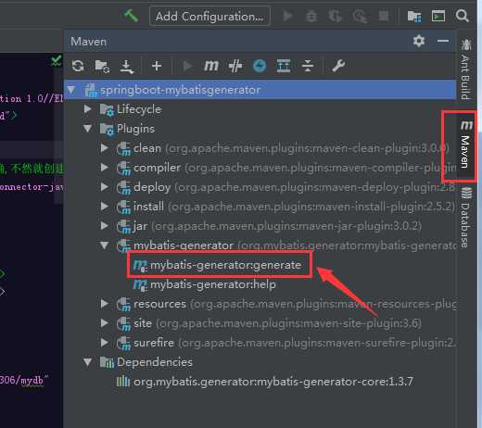The image size is (482, 428).
Task: Expand the clean plugin arrow
Action: pos(105,148)
